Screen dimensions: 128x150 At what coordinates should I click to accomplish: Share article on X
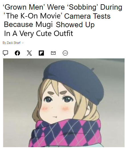click(x=29, y=53)
